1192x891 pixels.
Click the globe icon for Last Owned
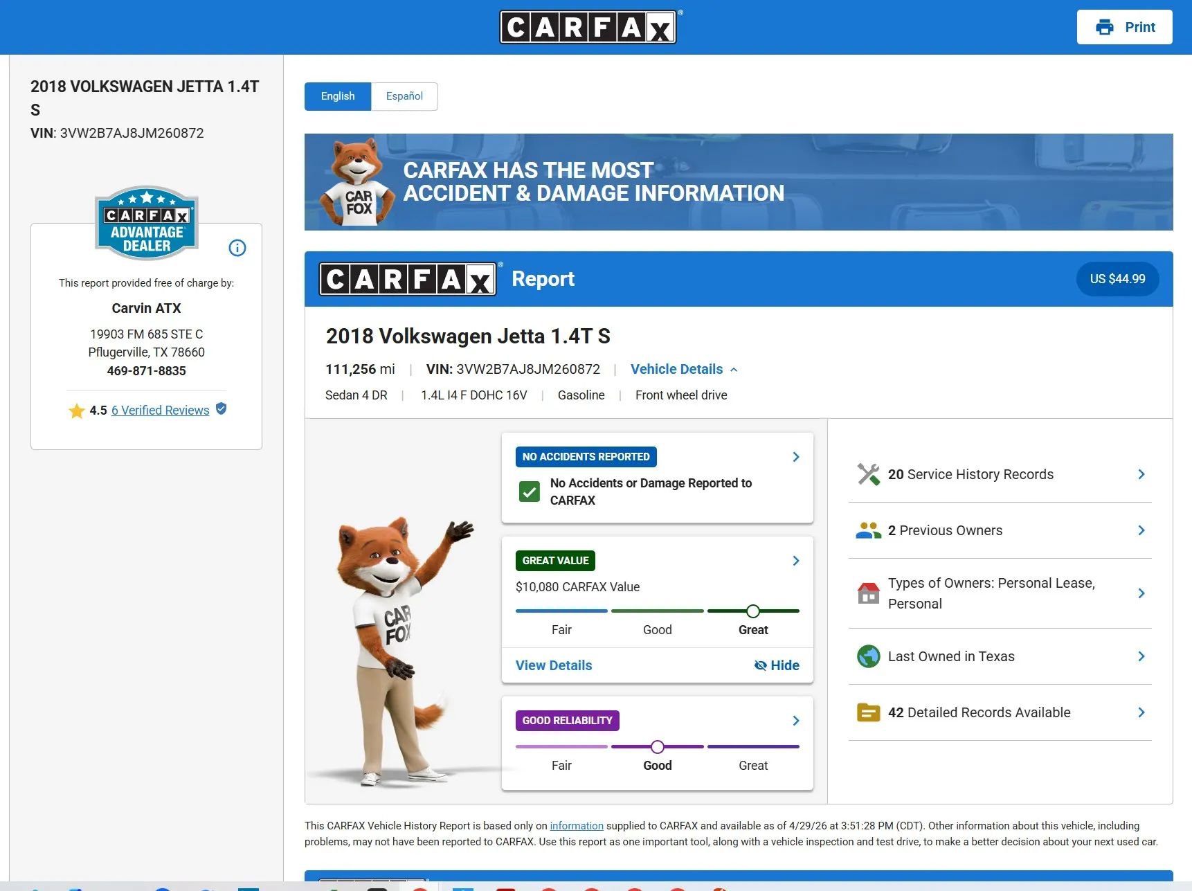coord(868,656)
